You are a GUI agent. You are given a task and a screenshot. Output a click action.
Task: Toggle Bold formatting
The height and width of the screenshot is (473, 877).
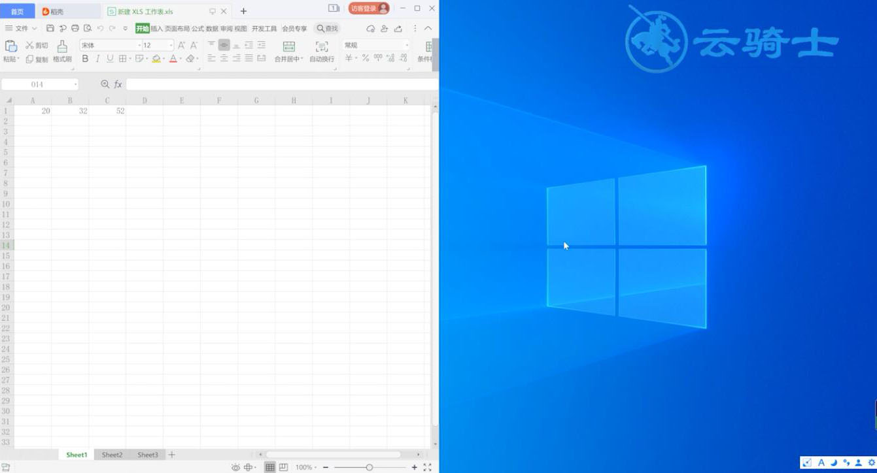(85, 59)
